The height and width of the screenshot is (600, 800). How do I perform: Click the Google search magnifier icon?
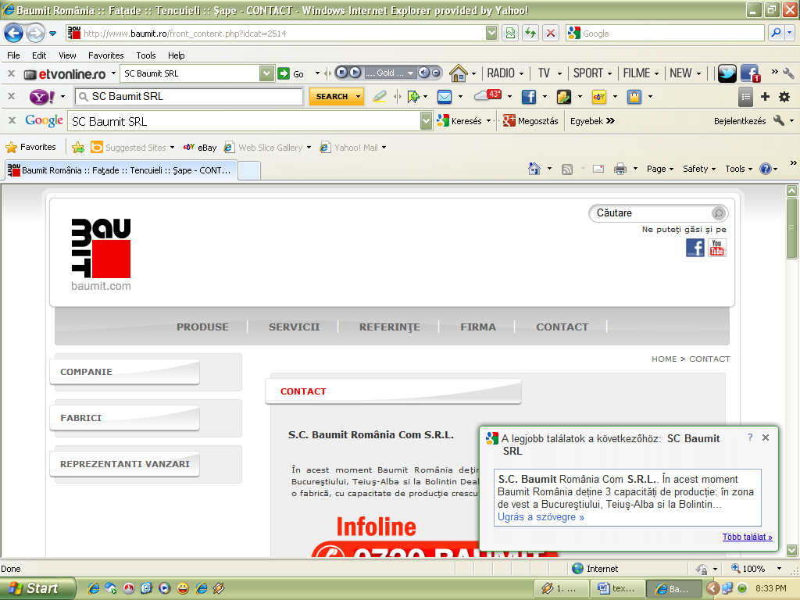pos(776,33)
